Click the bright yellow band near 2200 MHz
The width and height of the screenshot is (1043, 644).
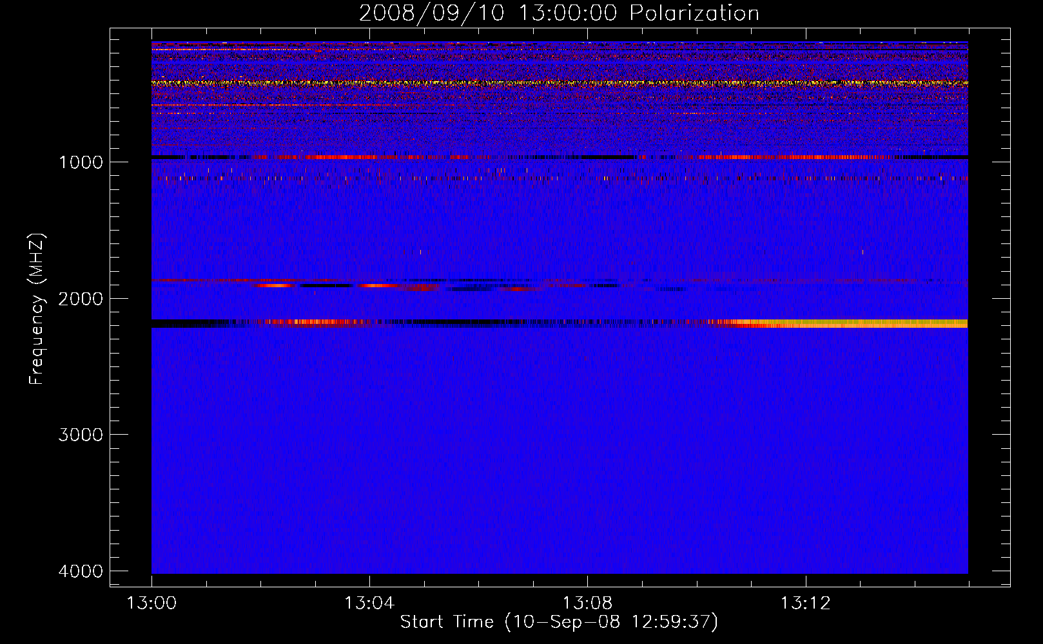(851, 323)
